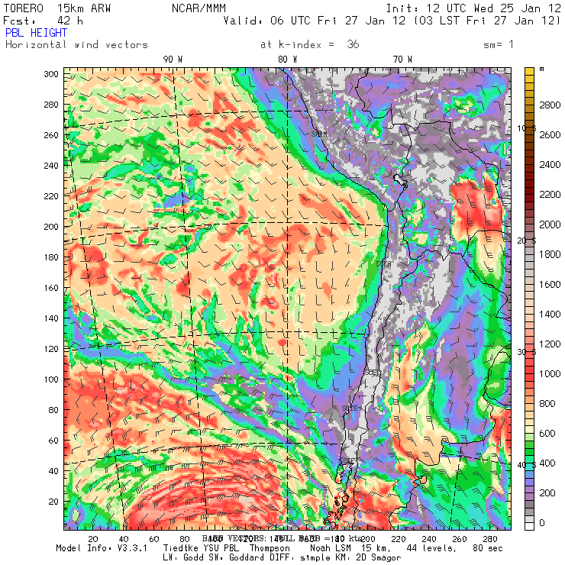Select the 'at k-index = 36' text

click(309, 45)
